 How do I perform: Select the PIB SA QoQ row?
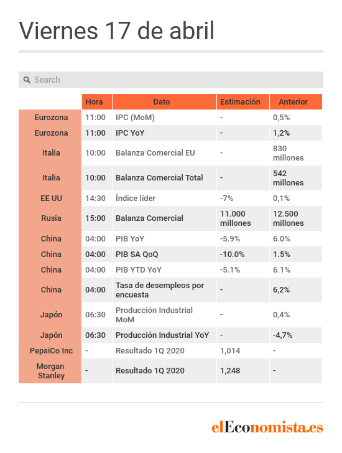pos(170,255)
